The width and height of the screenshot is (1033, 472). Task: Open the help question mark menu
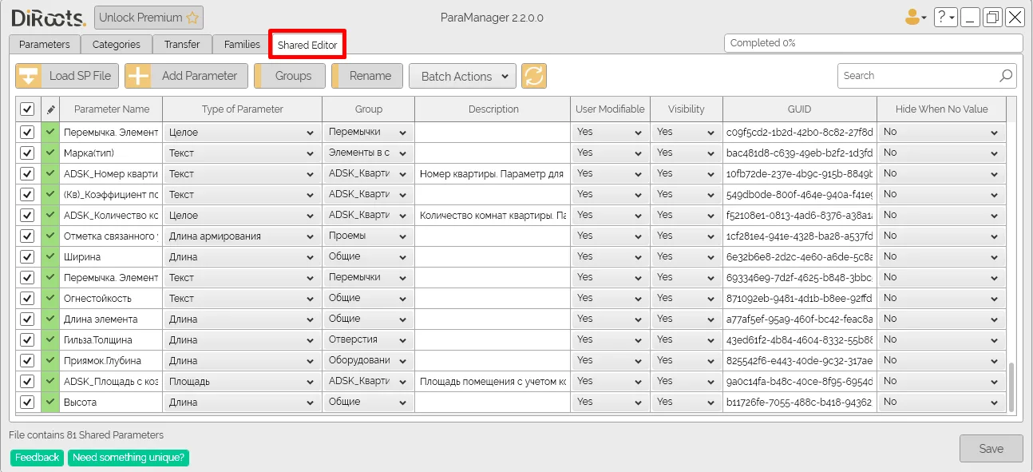point(945,18)
